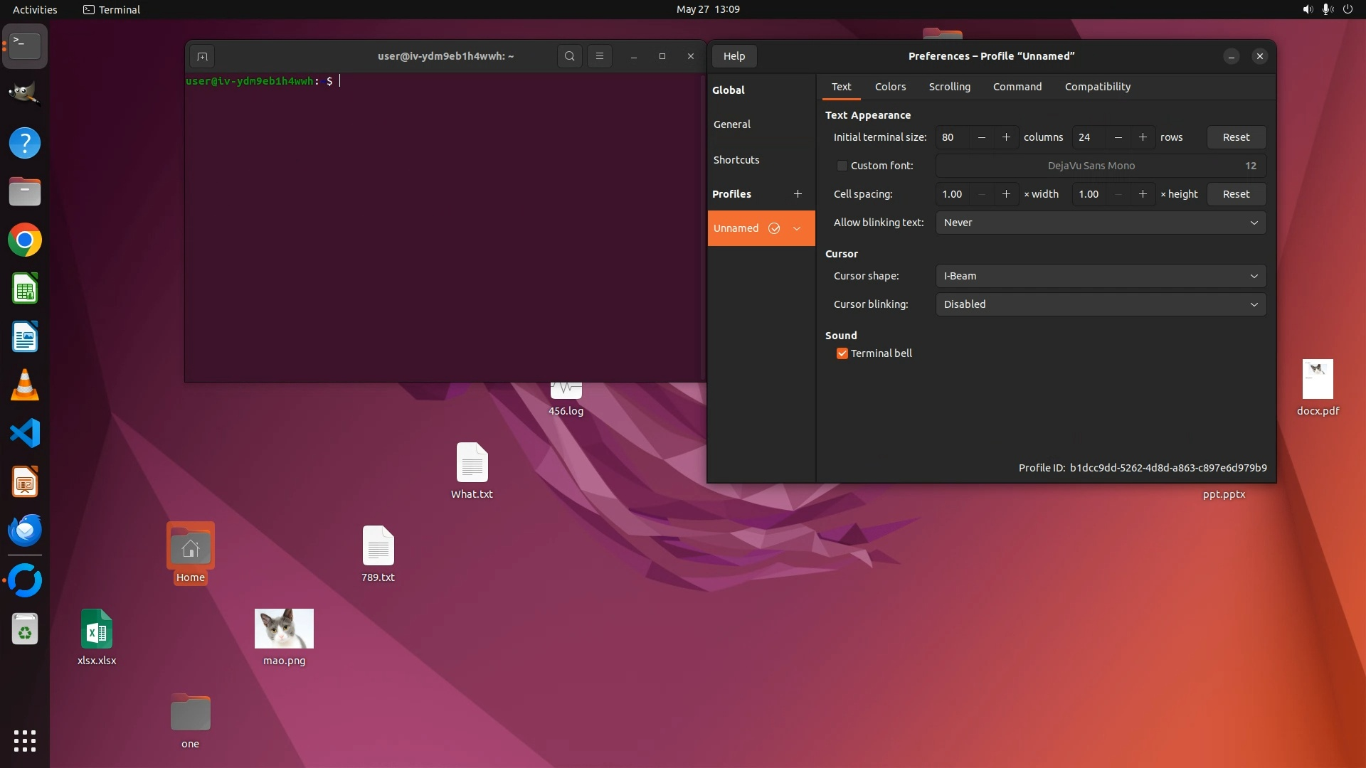Click the Help button in Preferences
The height and width of the screenshot is (768, 1366).
[x=734, y=56]
